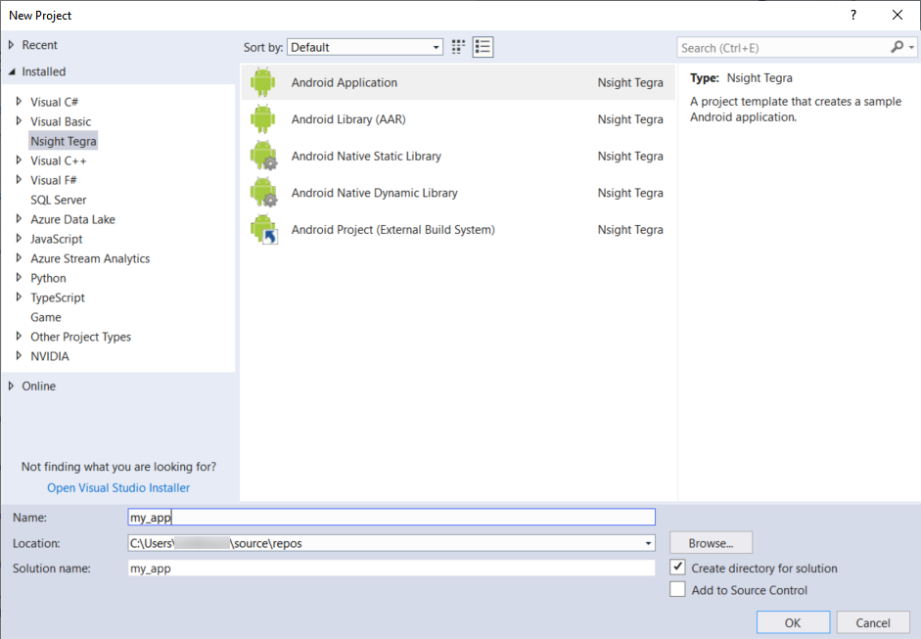Screen dimensions: 921x639
Task: Select Python category label
Action: tap(48, 278)
